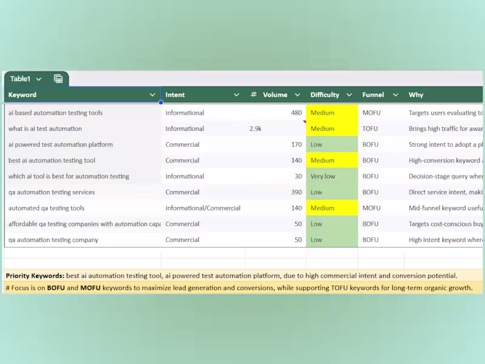This screenshot has height=364, width=485.
Task: Open the Table1 name dropdown chevron
Action: click(39, 79)
